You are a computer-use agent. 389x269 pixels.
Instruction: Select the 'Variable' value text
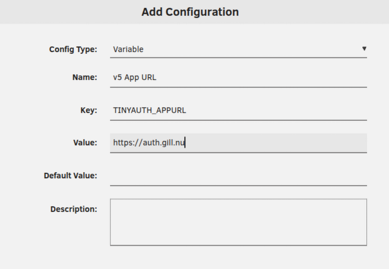[x=128, y=49]
